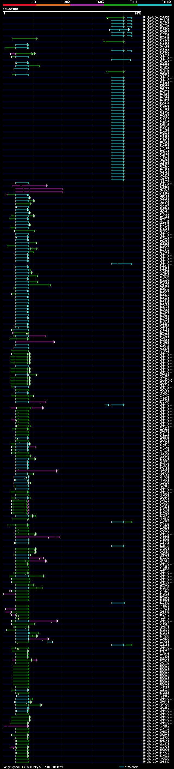Click the UniRef100_B4JJI1 entry
This screenshot has height=769, width=174.
(156, 228)
